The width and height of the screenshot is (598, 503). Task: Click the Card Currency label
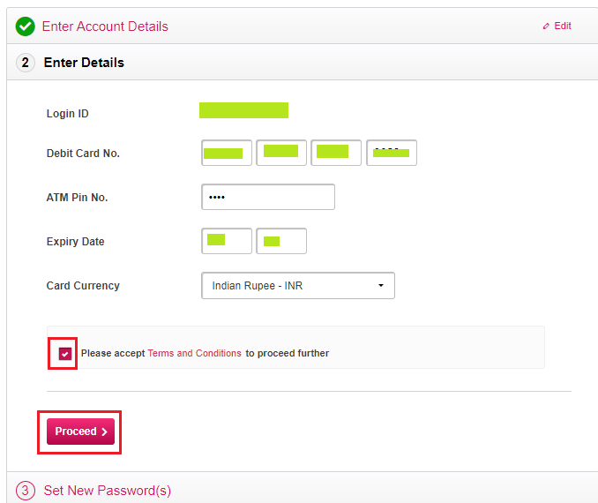point(83,286)
